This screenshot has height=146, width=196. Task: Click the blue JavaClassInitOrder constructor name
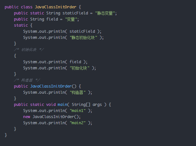pos(51,86)
